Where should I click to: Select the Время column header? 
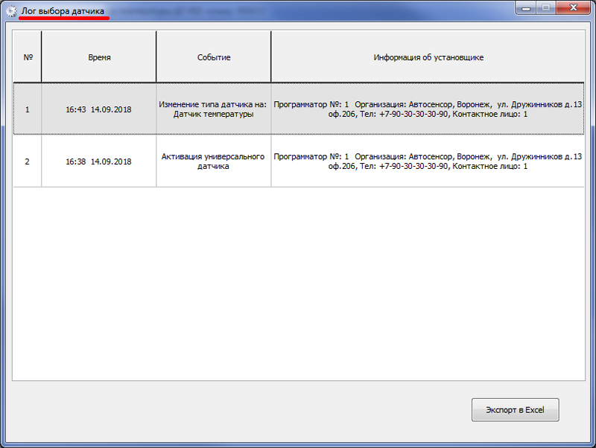tap(99, 57)
